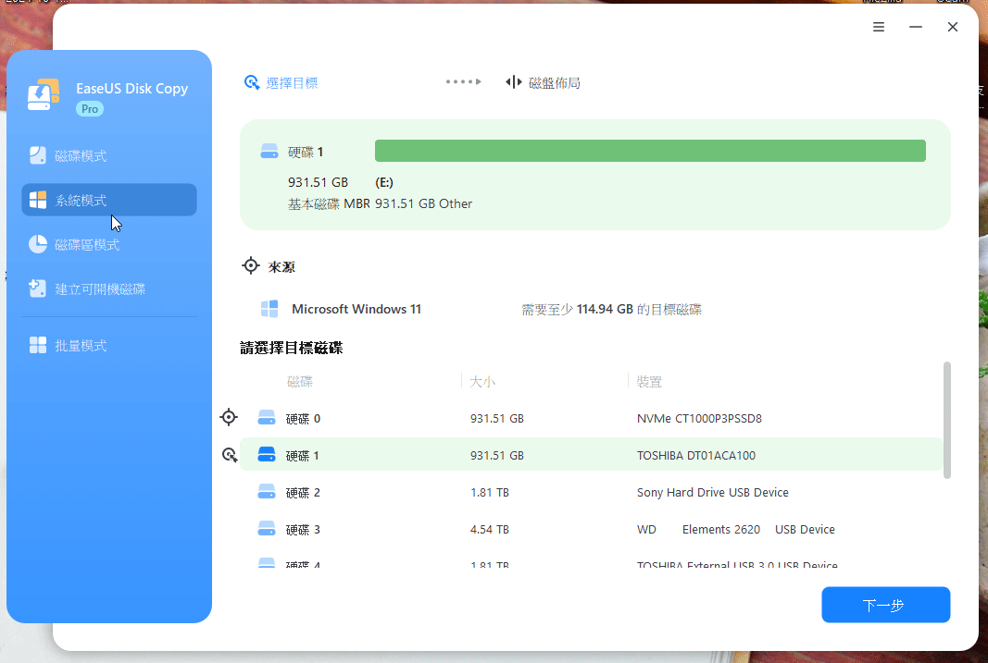Click the 磁碟模式 disk icon in sidebar
This screenshot has height=663, width=988.
38,155
